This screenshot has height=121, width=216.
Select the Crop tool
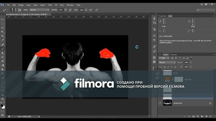tap(2, 36)
